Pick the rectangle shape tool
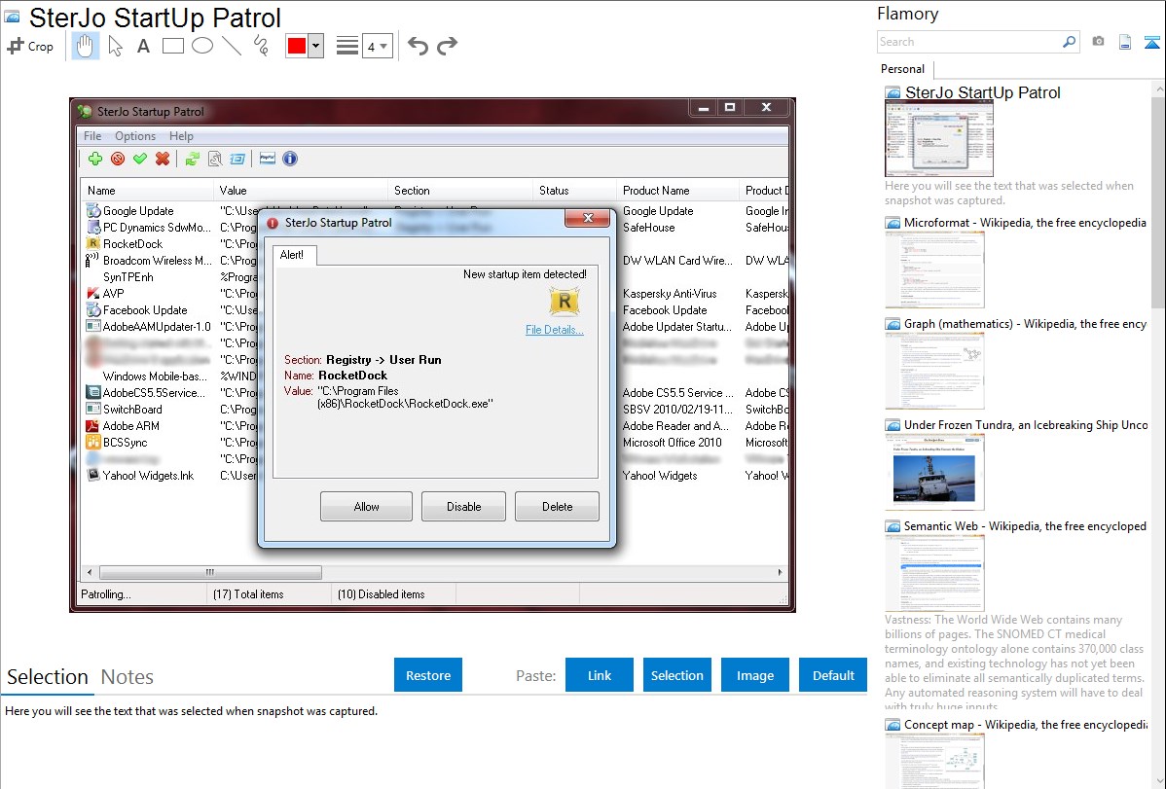 pyautogui.click(x=172, y=46)
